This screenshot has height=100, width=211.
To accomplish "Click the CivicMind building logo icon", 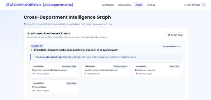I will 8,4.
